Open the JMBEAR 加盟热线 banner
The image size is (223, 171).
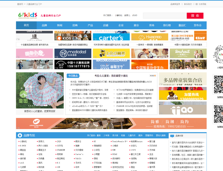[183, 93]
